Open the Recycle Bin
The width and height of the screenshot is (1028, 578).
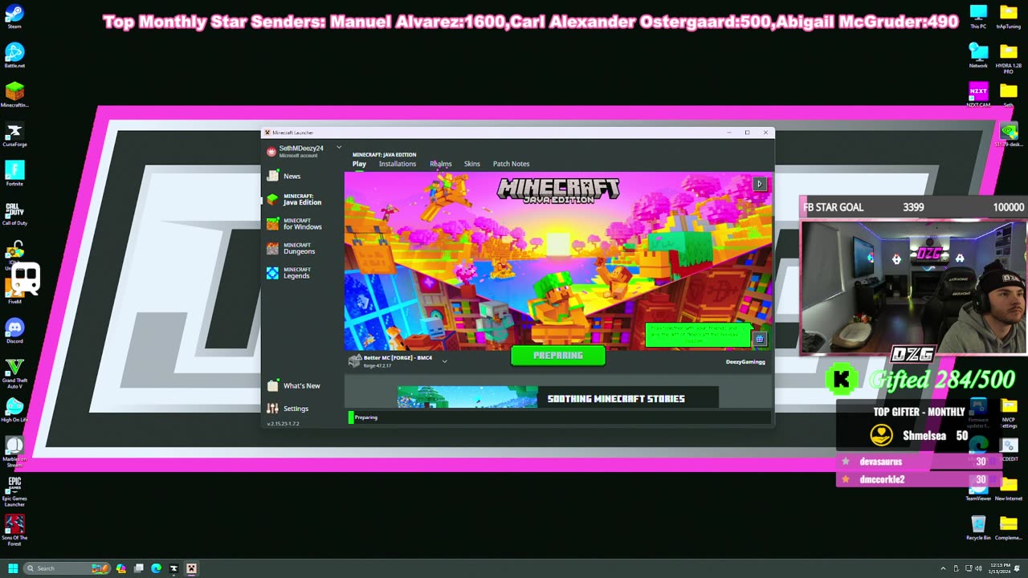[x=978, y=527]
